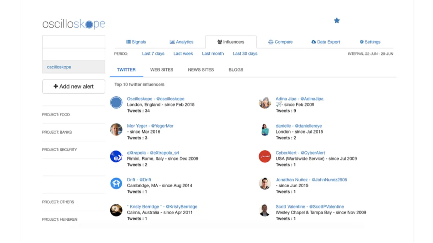
Task: Set period to Last 30 days
Action: coord(245,54)
